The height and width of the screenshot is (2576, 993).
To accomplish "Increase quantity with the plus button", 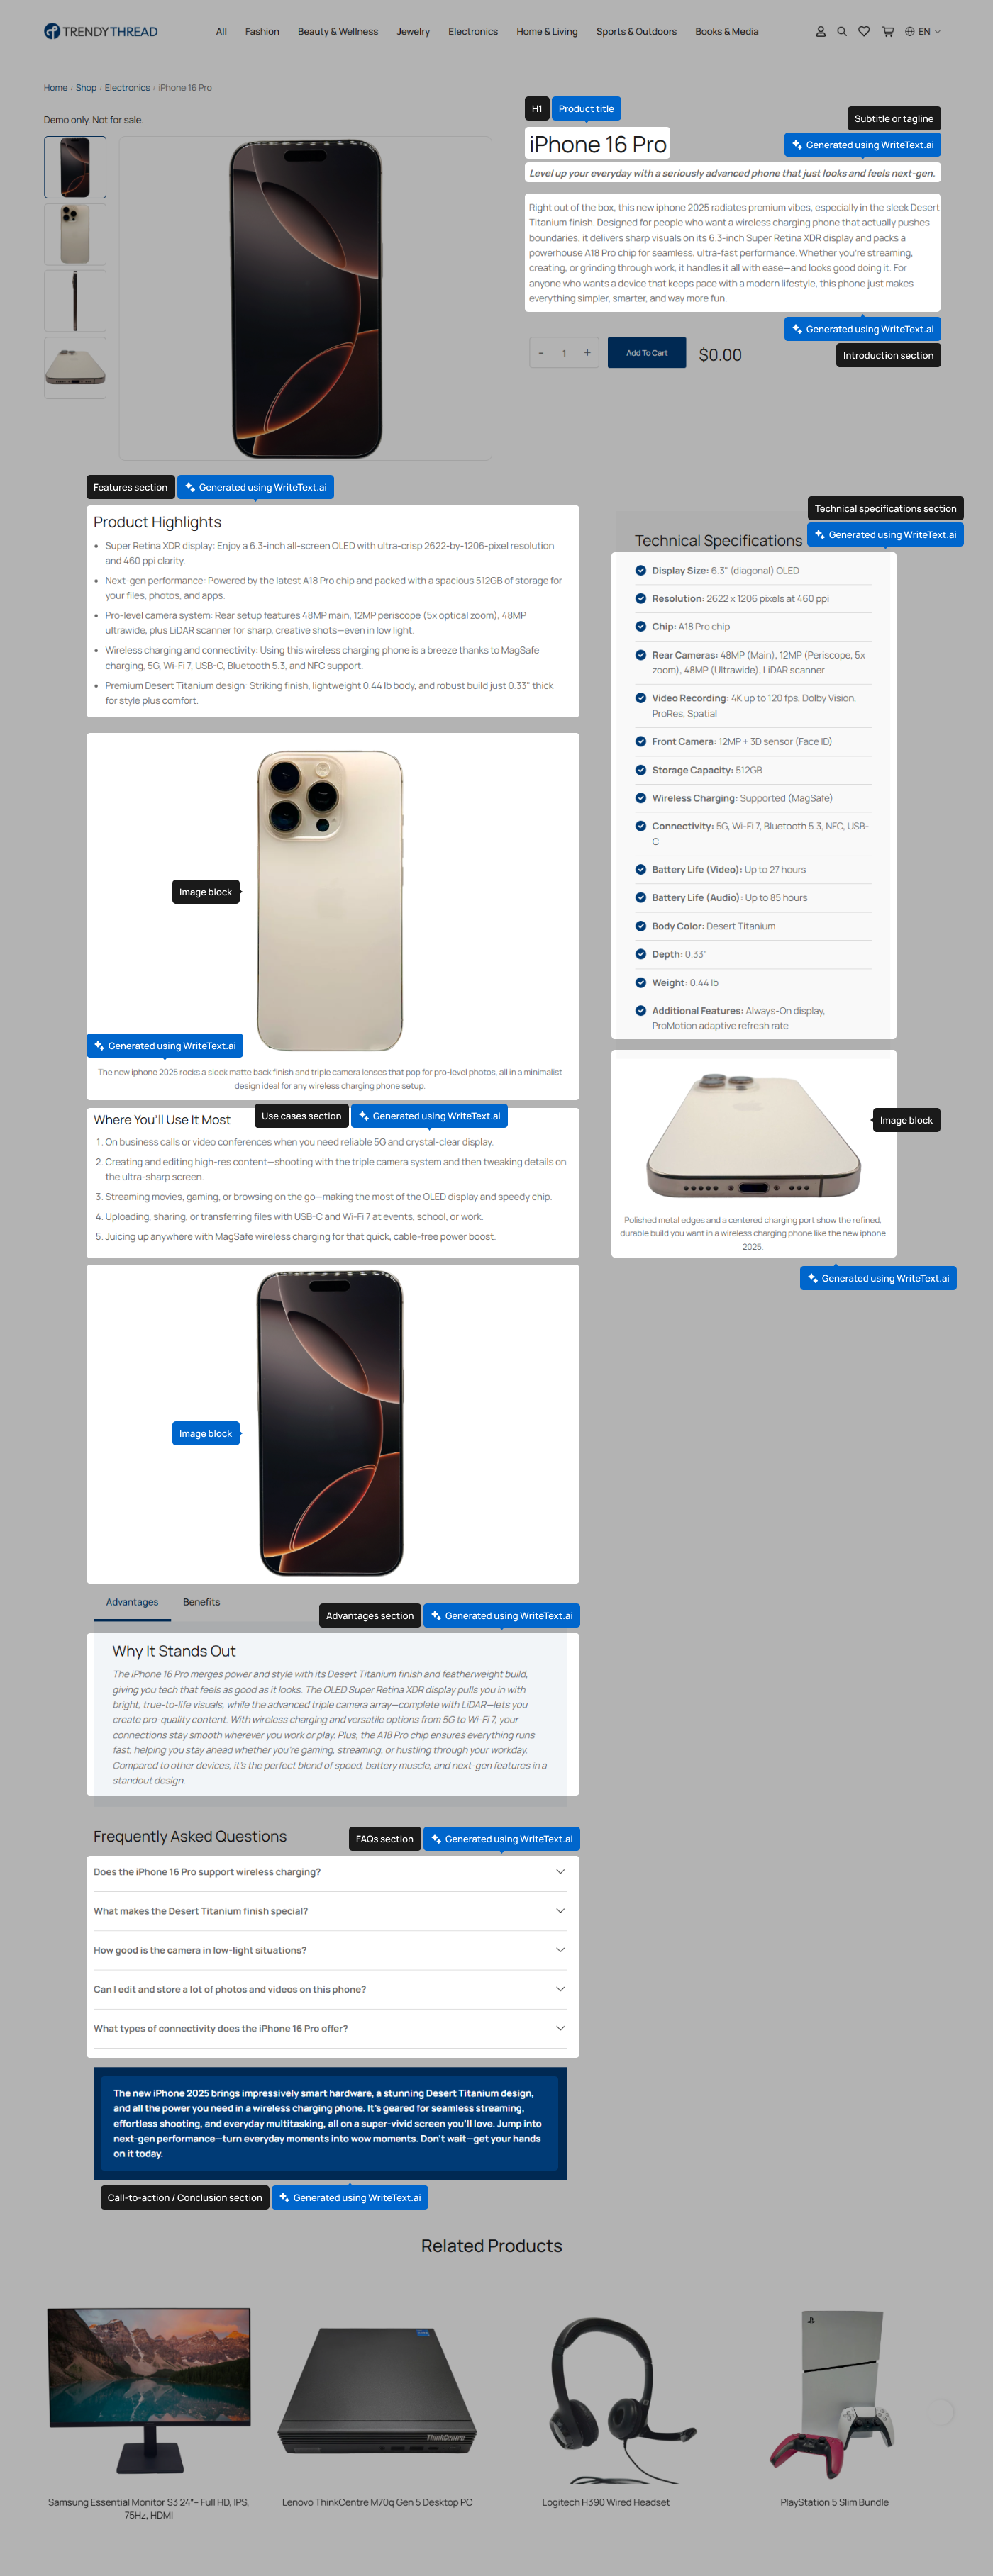I will tap(587, 353).
